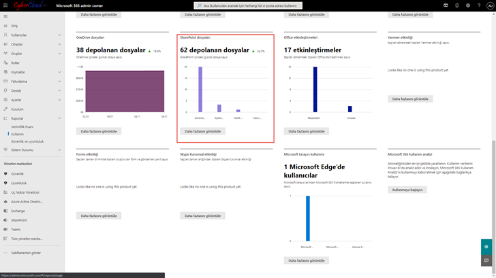Click the CyberCloud logo

tap(31, 5)
